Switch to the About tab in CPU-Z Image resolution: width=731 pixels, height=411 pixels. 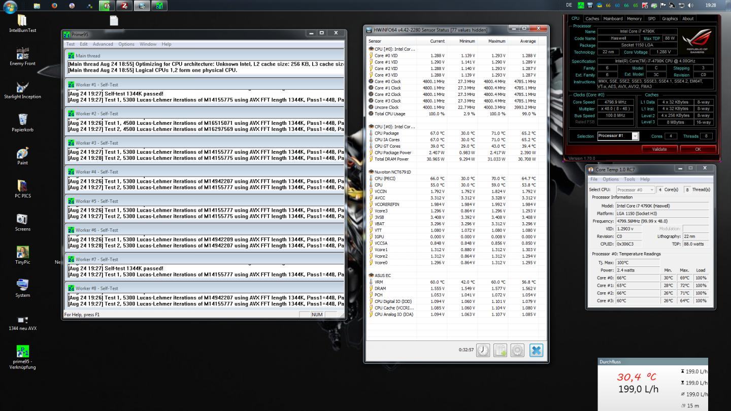tap(688, 18)
